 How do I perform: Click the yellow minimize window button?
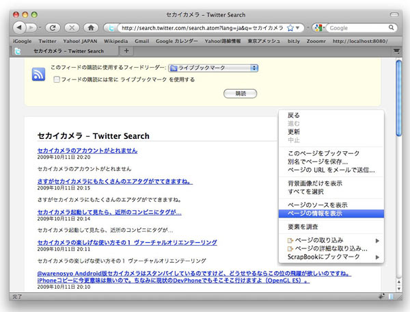click(x=25, y=14)
